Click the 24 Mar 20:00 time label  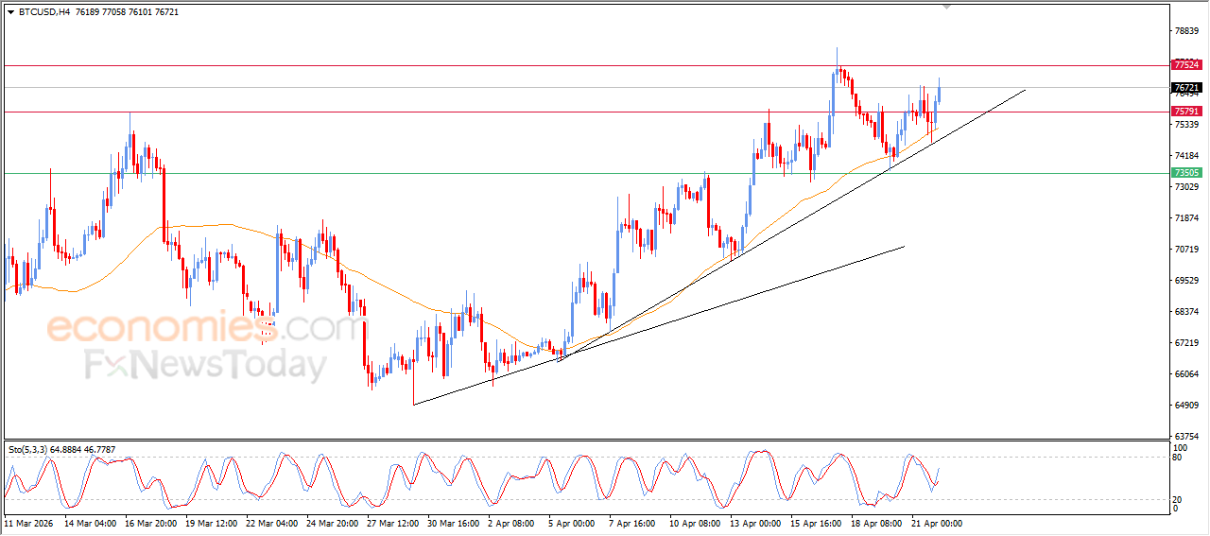pyautogui.click(x=334, y=523)
